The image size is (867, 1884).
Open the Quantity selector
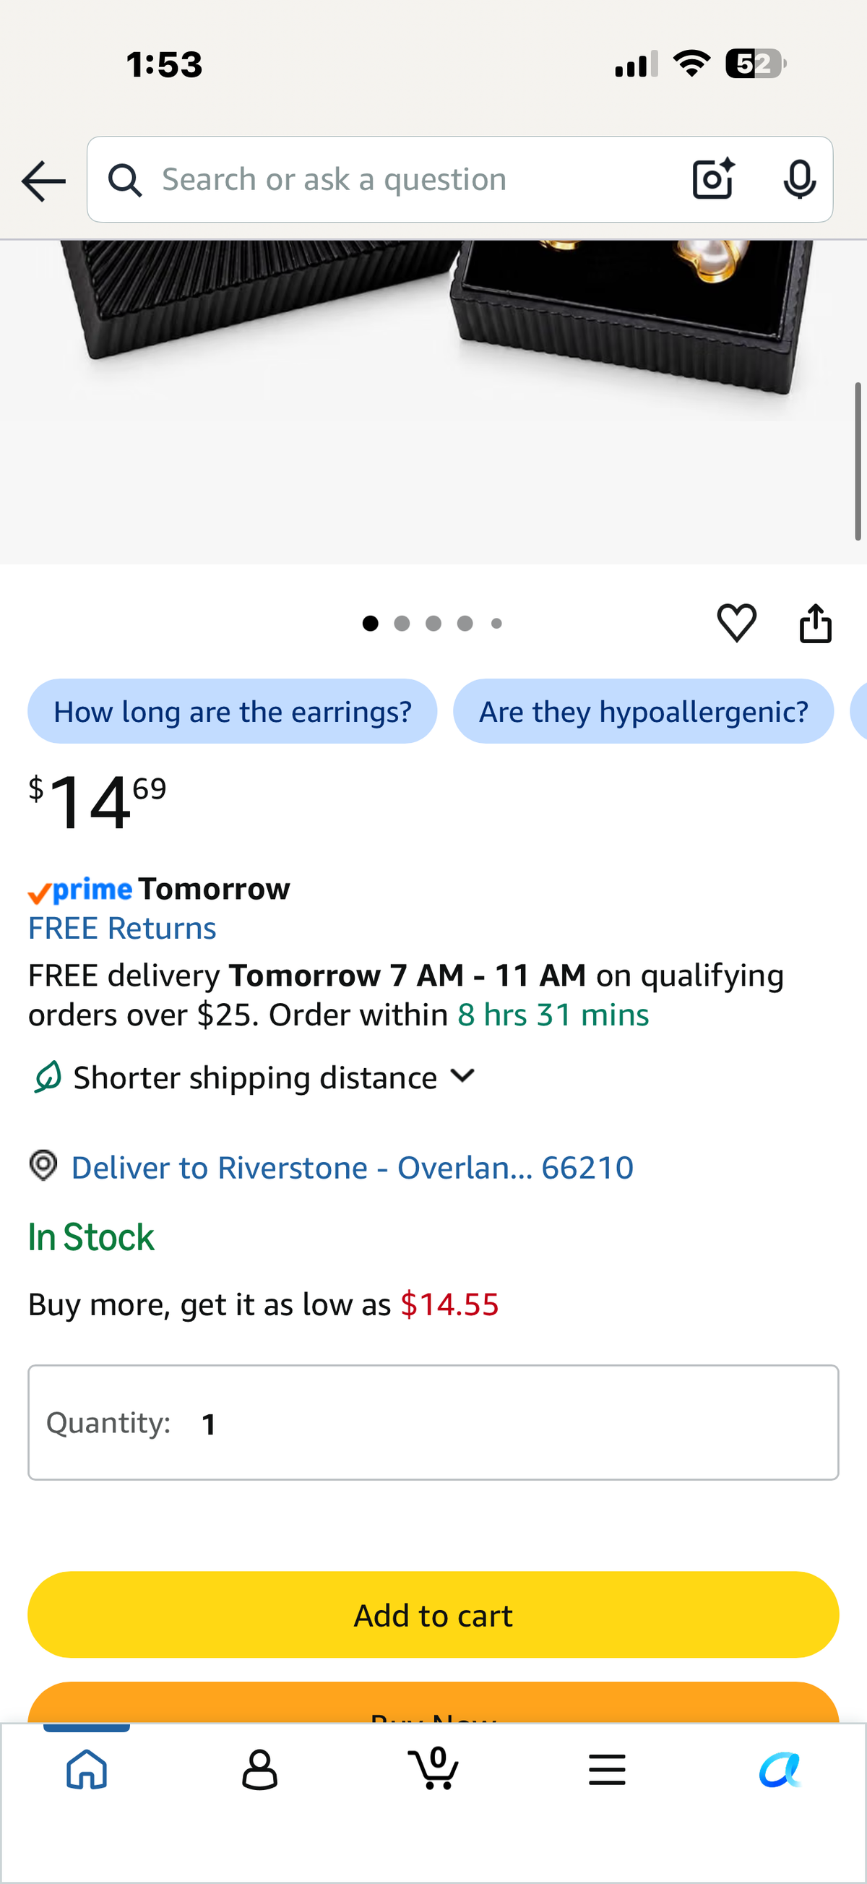(433, 1422)
